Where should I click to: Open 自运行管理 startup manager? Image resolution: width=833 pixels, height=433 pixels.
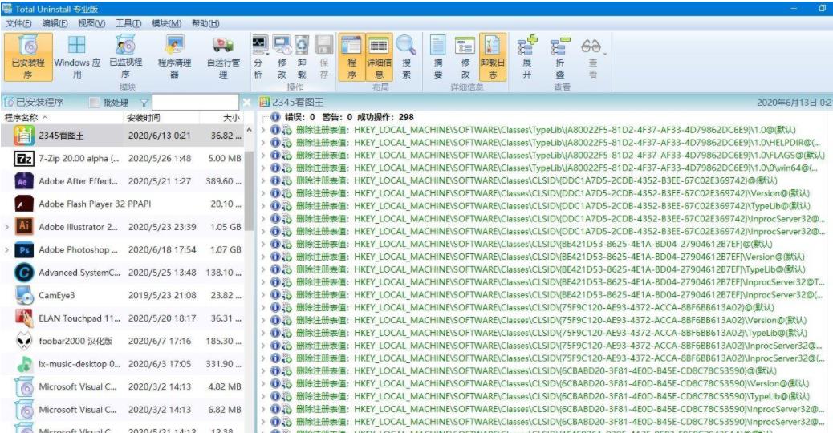tap(223, 57)
